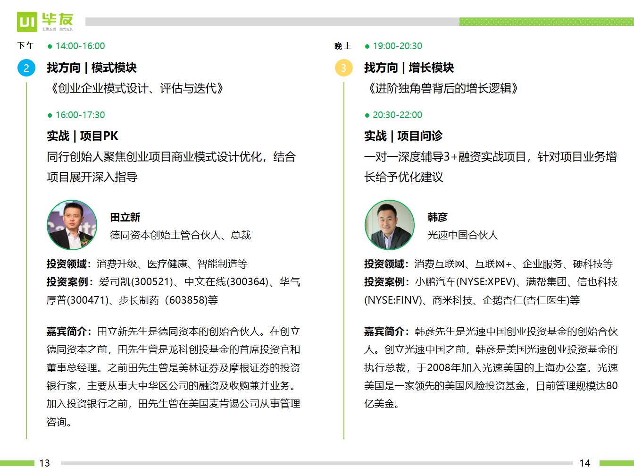Click heading 实战 | 项目问诊
This screenshot has width=634, height=476.
tap(403, 136)
